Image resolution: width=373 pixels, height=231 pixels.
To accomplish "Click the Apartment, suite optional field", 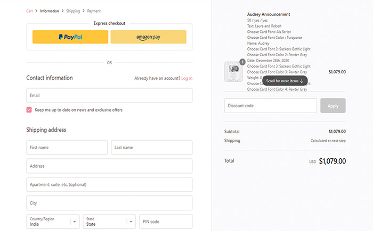I will pyautogui.click(x=109, y=185).
